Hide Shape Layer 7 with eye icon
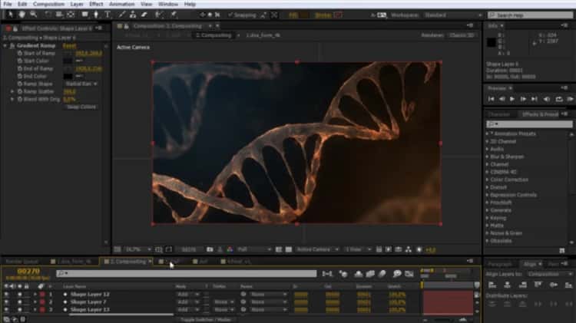The width and height of the screenshot is (576, 323). click(x=6, y=302)
